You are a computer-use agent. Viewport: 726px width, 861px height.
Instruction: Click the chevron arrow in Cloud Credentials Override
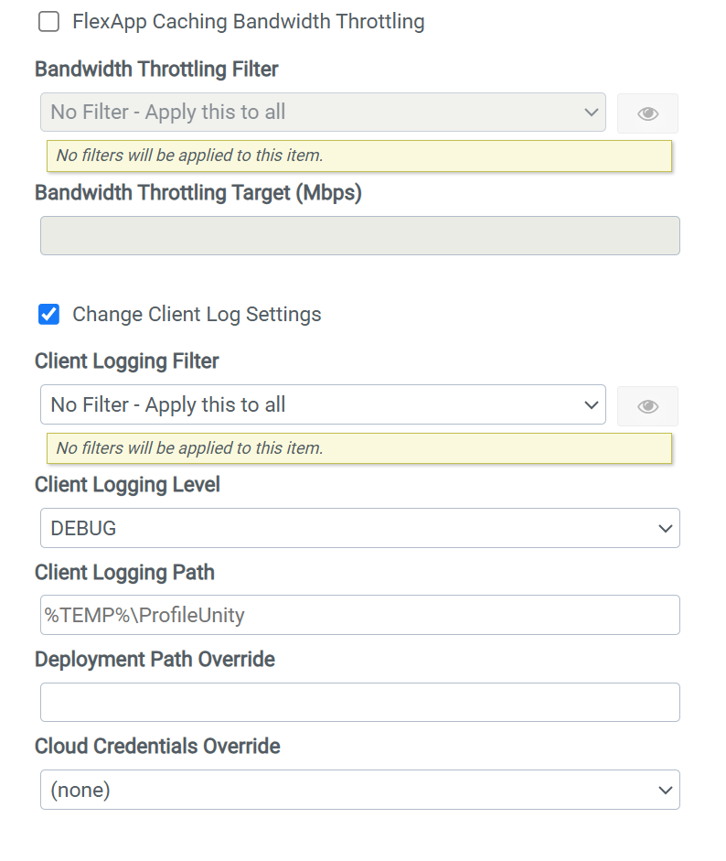click(665, 791)
